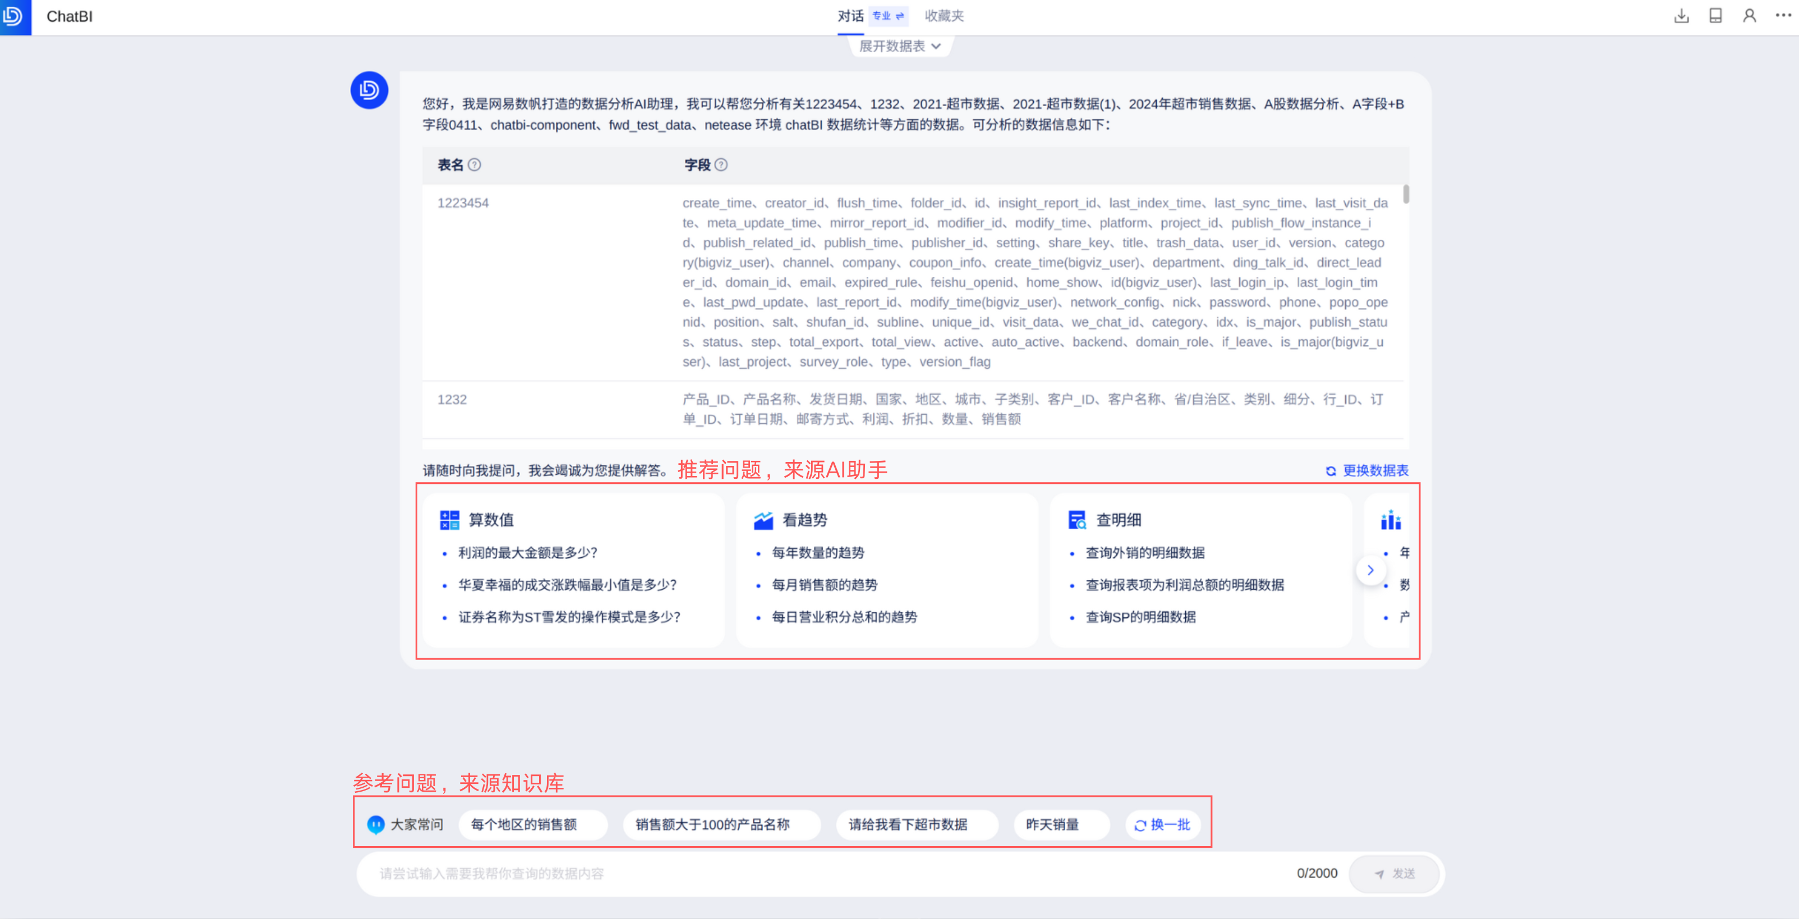
Task: Open the book/manual icon in header
Action: [x=1715, y=16]
